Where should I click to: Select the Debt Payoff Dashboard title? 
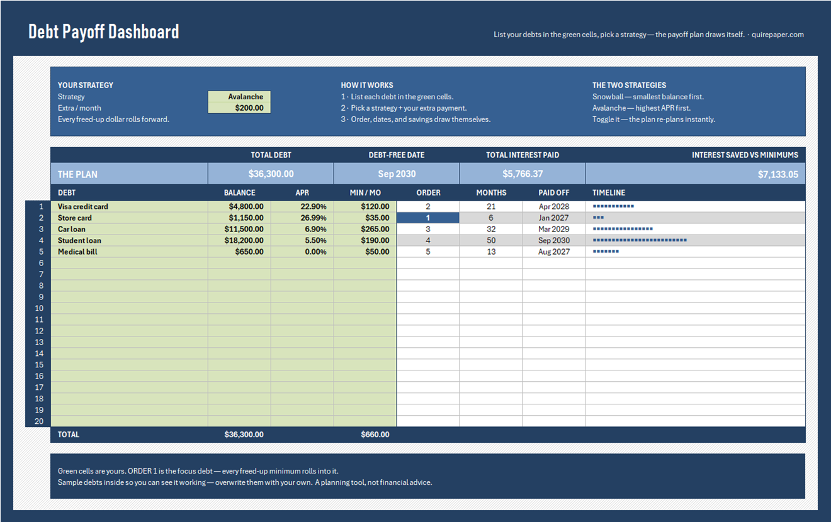[104, 31]
